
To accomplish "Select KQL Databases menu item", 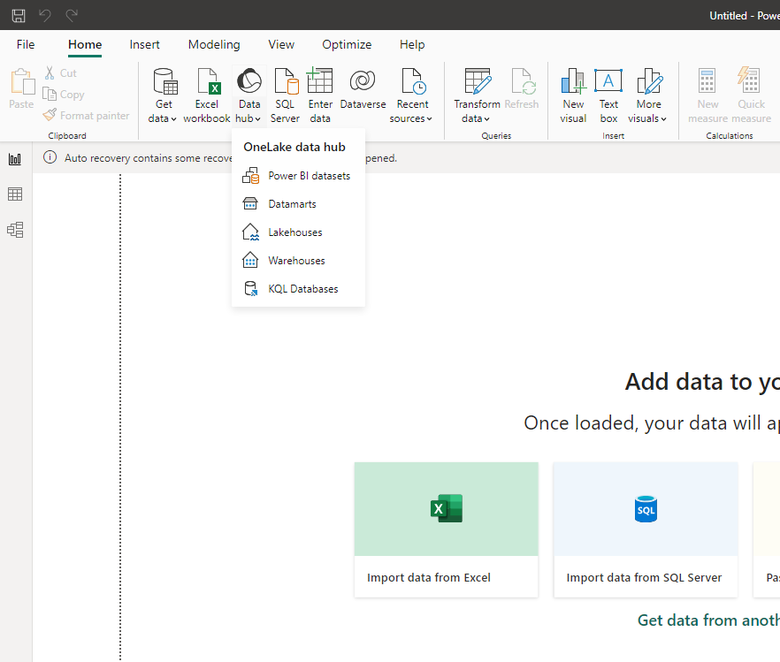I will [299, 289].
